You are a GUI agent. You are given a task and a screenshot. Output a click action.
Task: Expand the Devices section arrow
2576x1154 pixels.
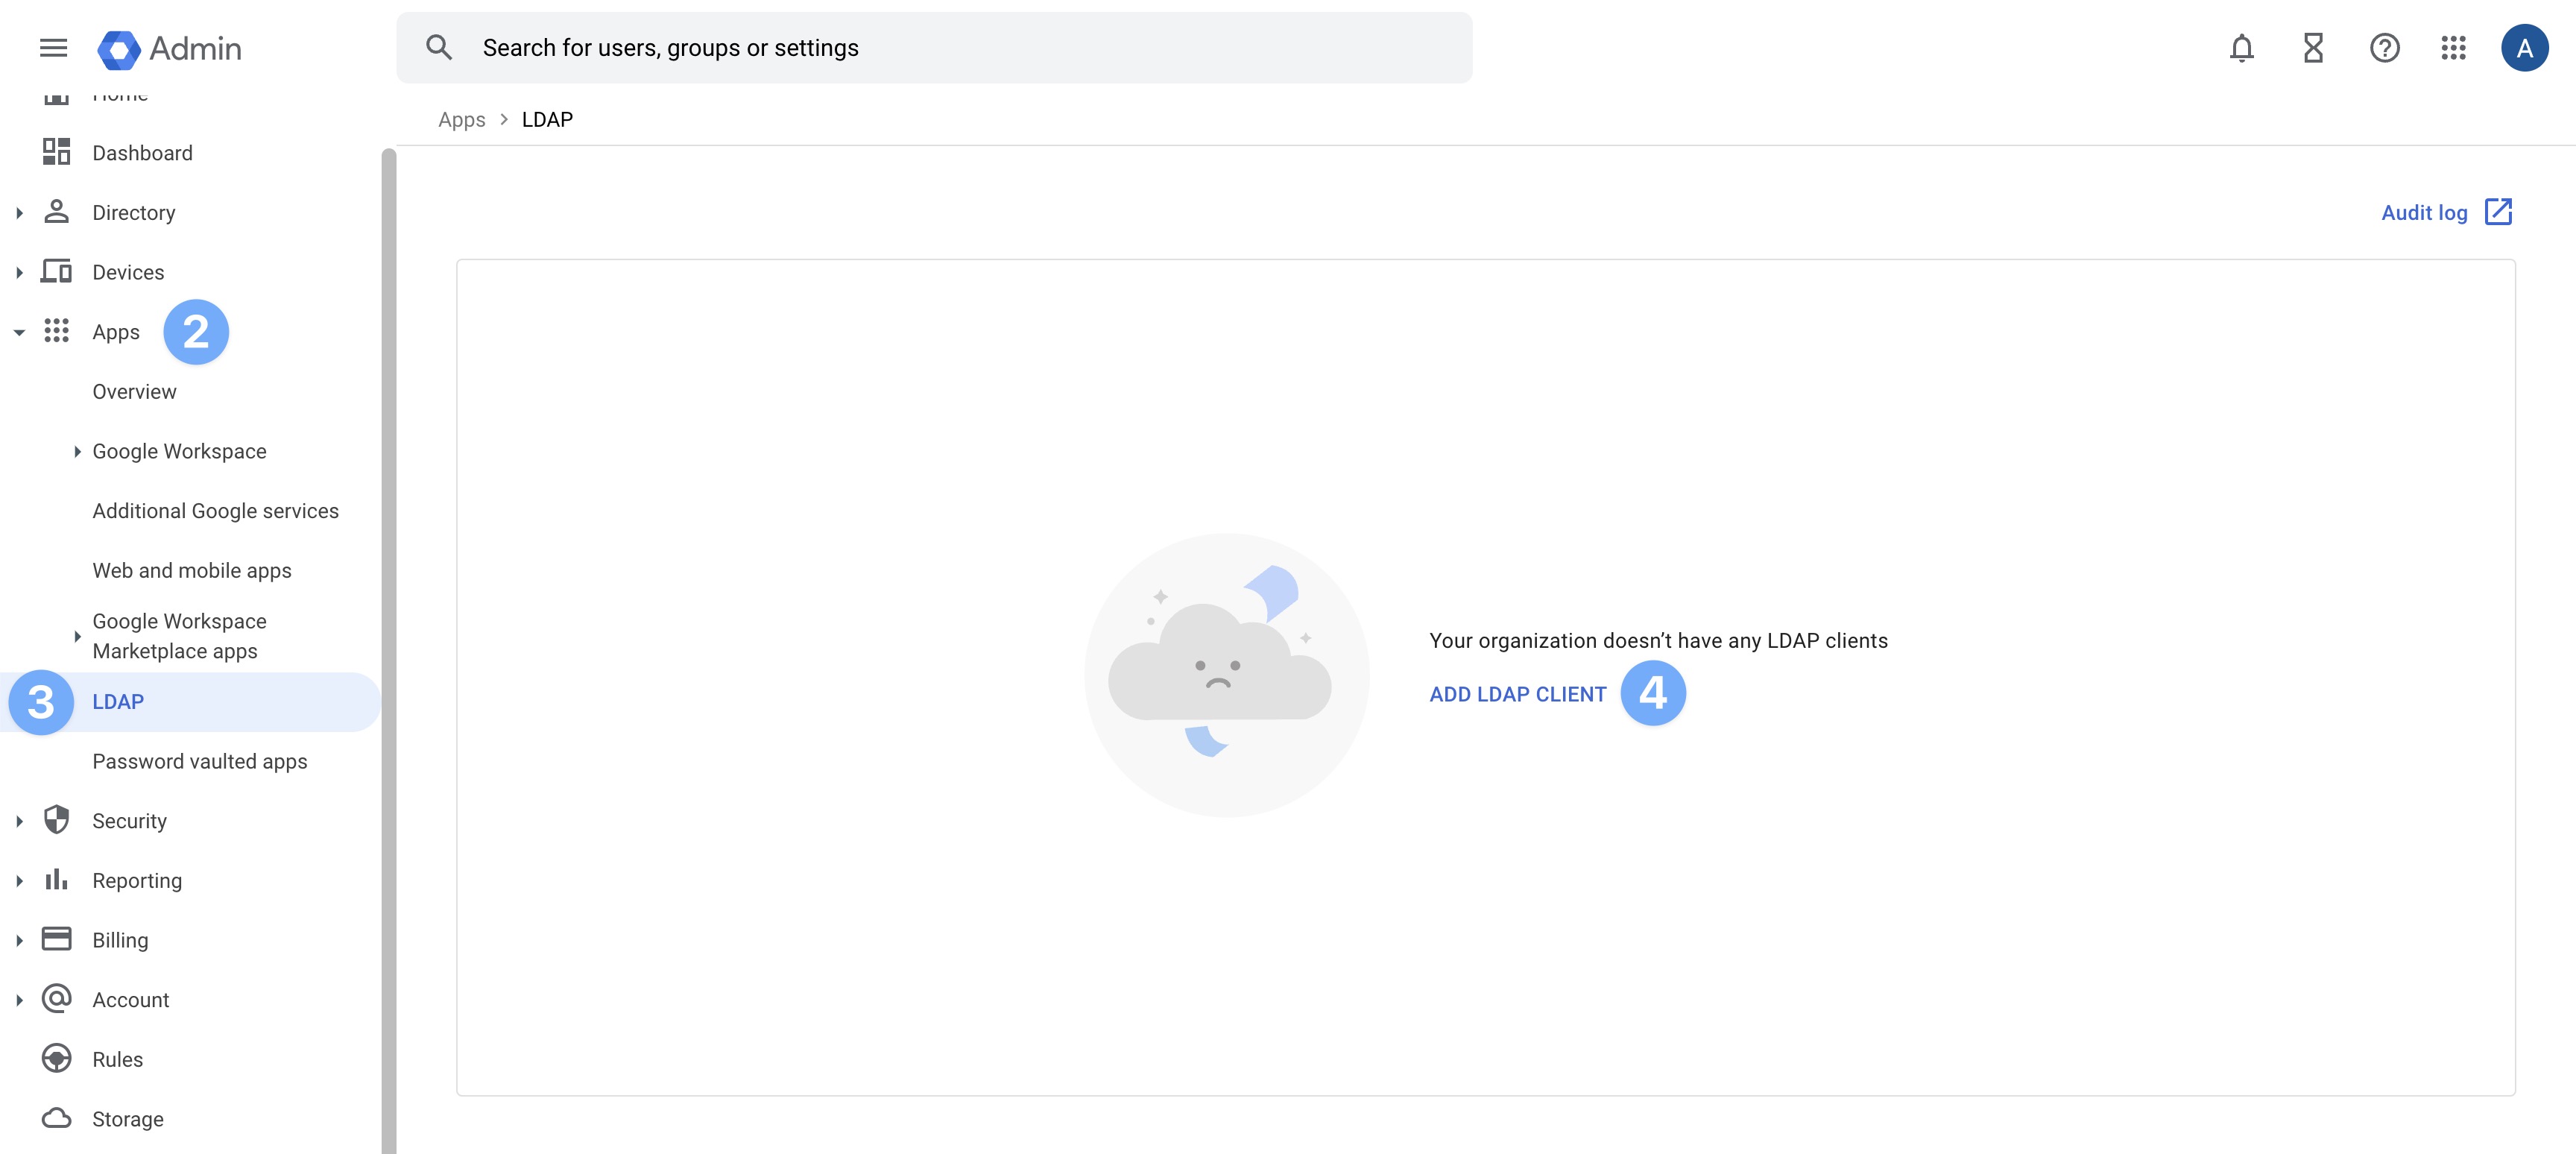pos(19,272)
